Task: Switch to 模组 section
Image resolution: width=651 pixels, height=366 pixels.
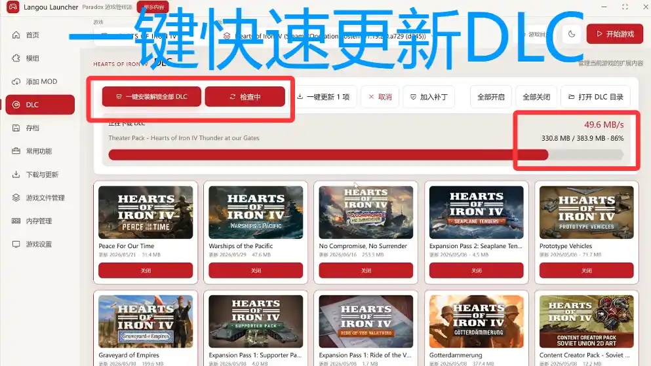Action: pos(40,58)
